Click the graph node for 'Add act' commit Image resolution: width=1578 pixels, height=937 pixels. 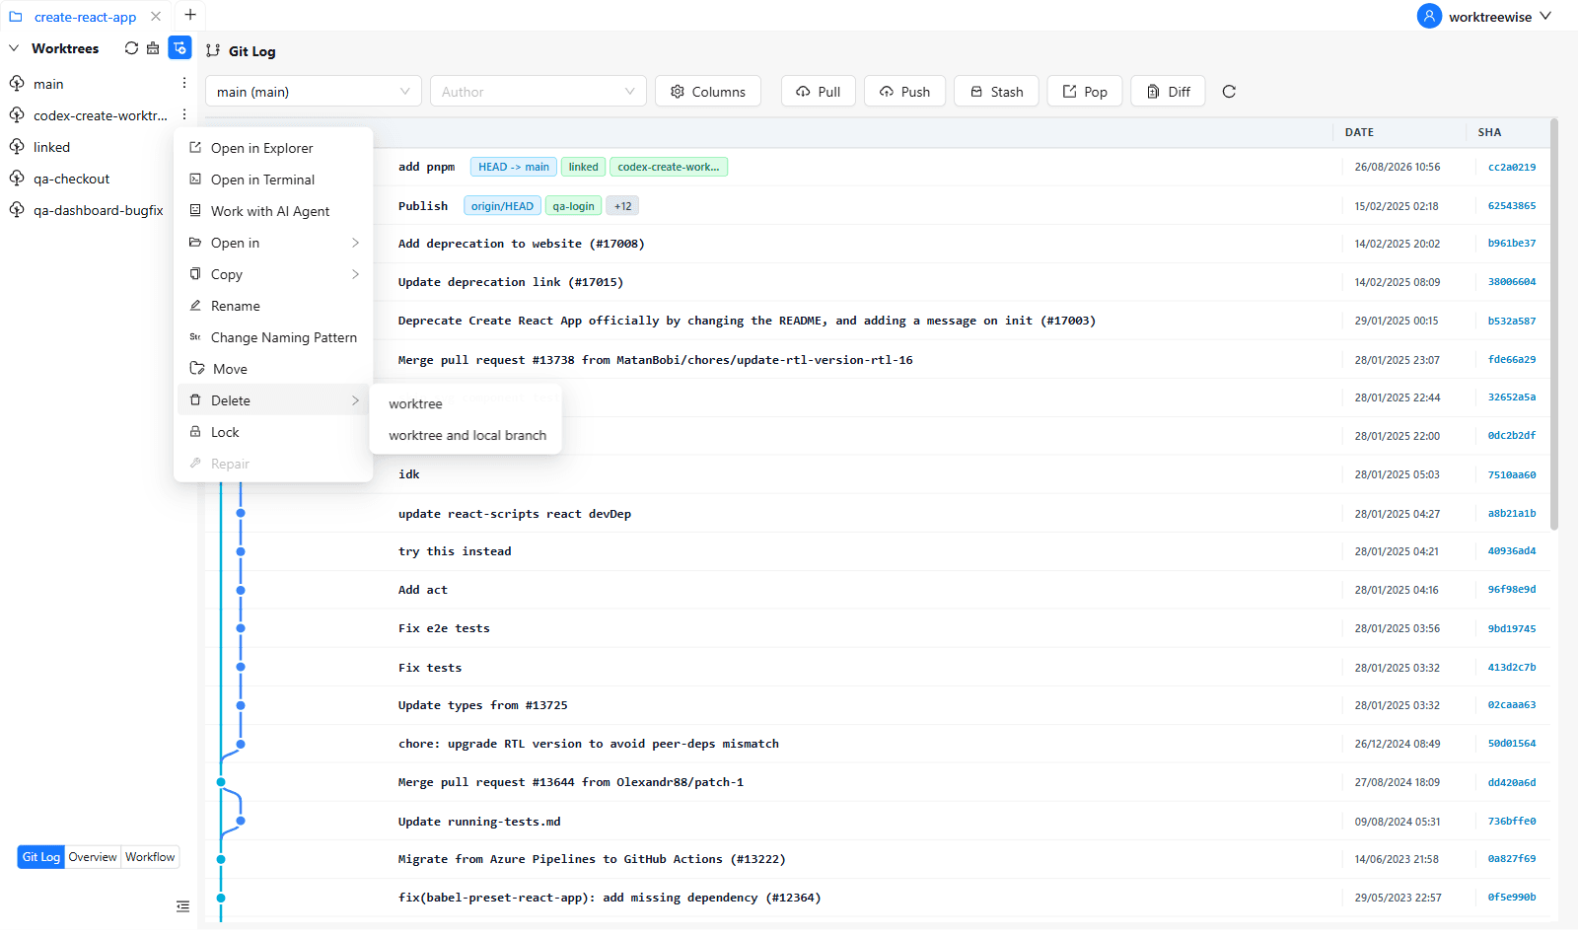pyautogui.click(x=241, y=590)
